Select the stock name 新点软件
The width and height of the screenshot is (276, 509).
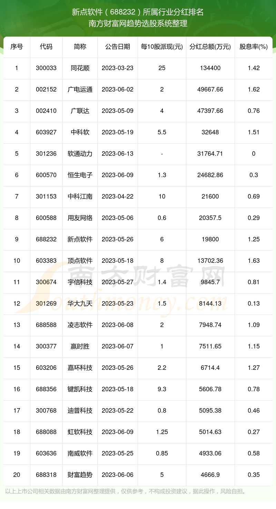(x=80, y=239)
